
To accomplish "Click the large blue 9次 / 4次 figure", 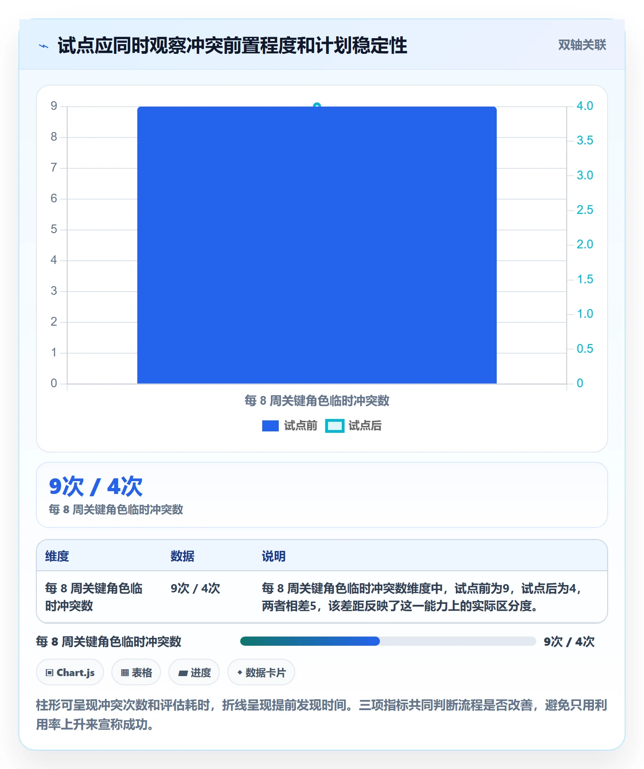I will 96,486.
